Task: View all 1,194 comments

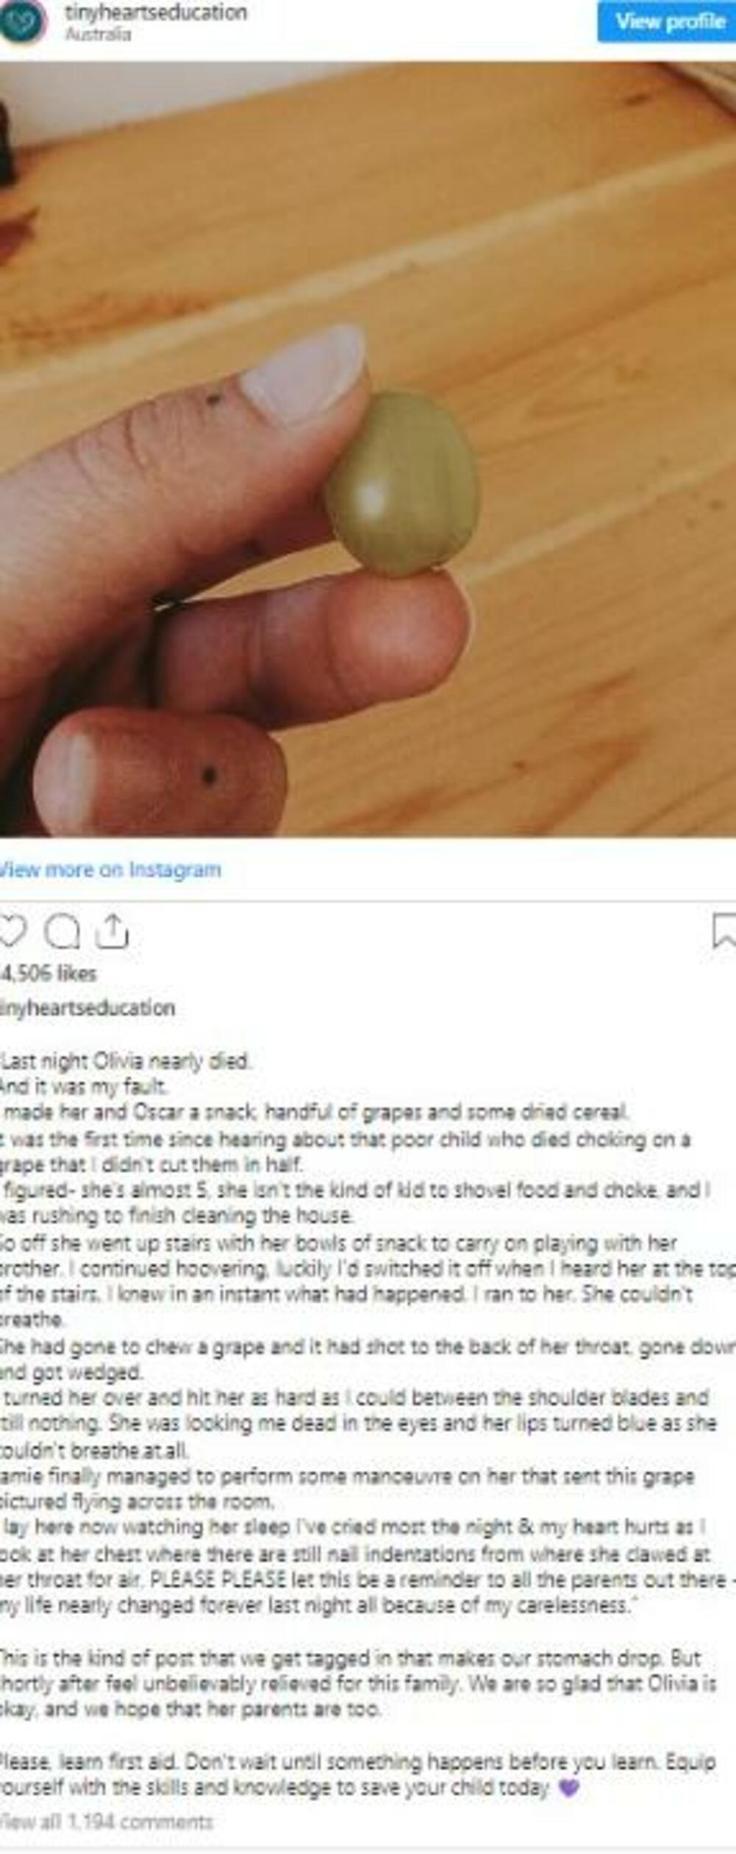Action: point(106,1822)
